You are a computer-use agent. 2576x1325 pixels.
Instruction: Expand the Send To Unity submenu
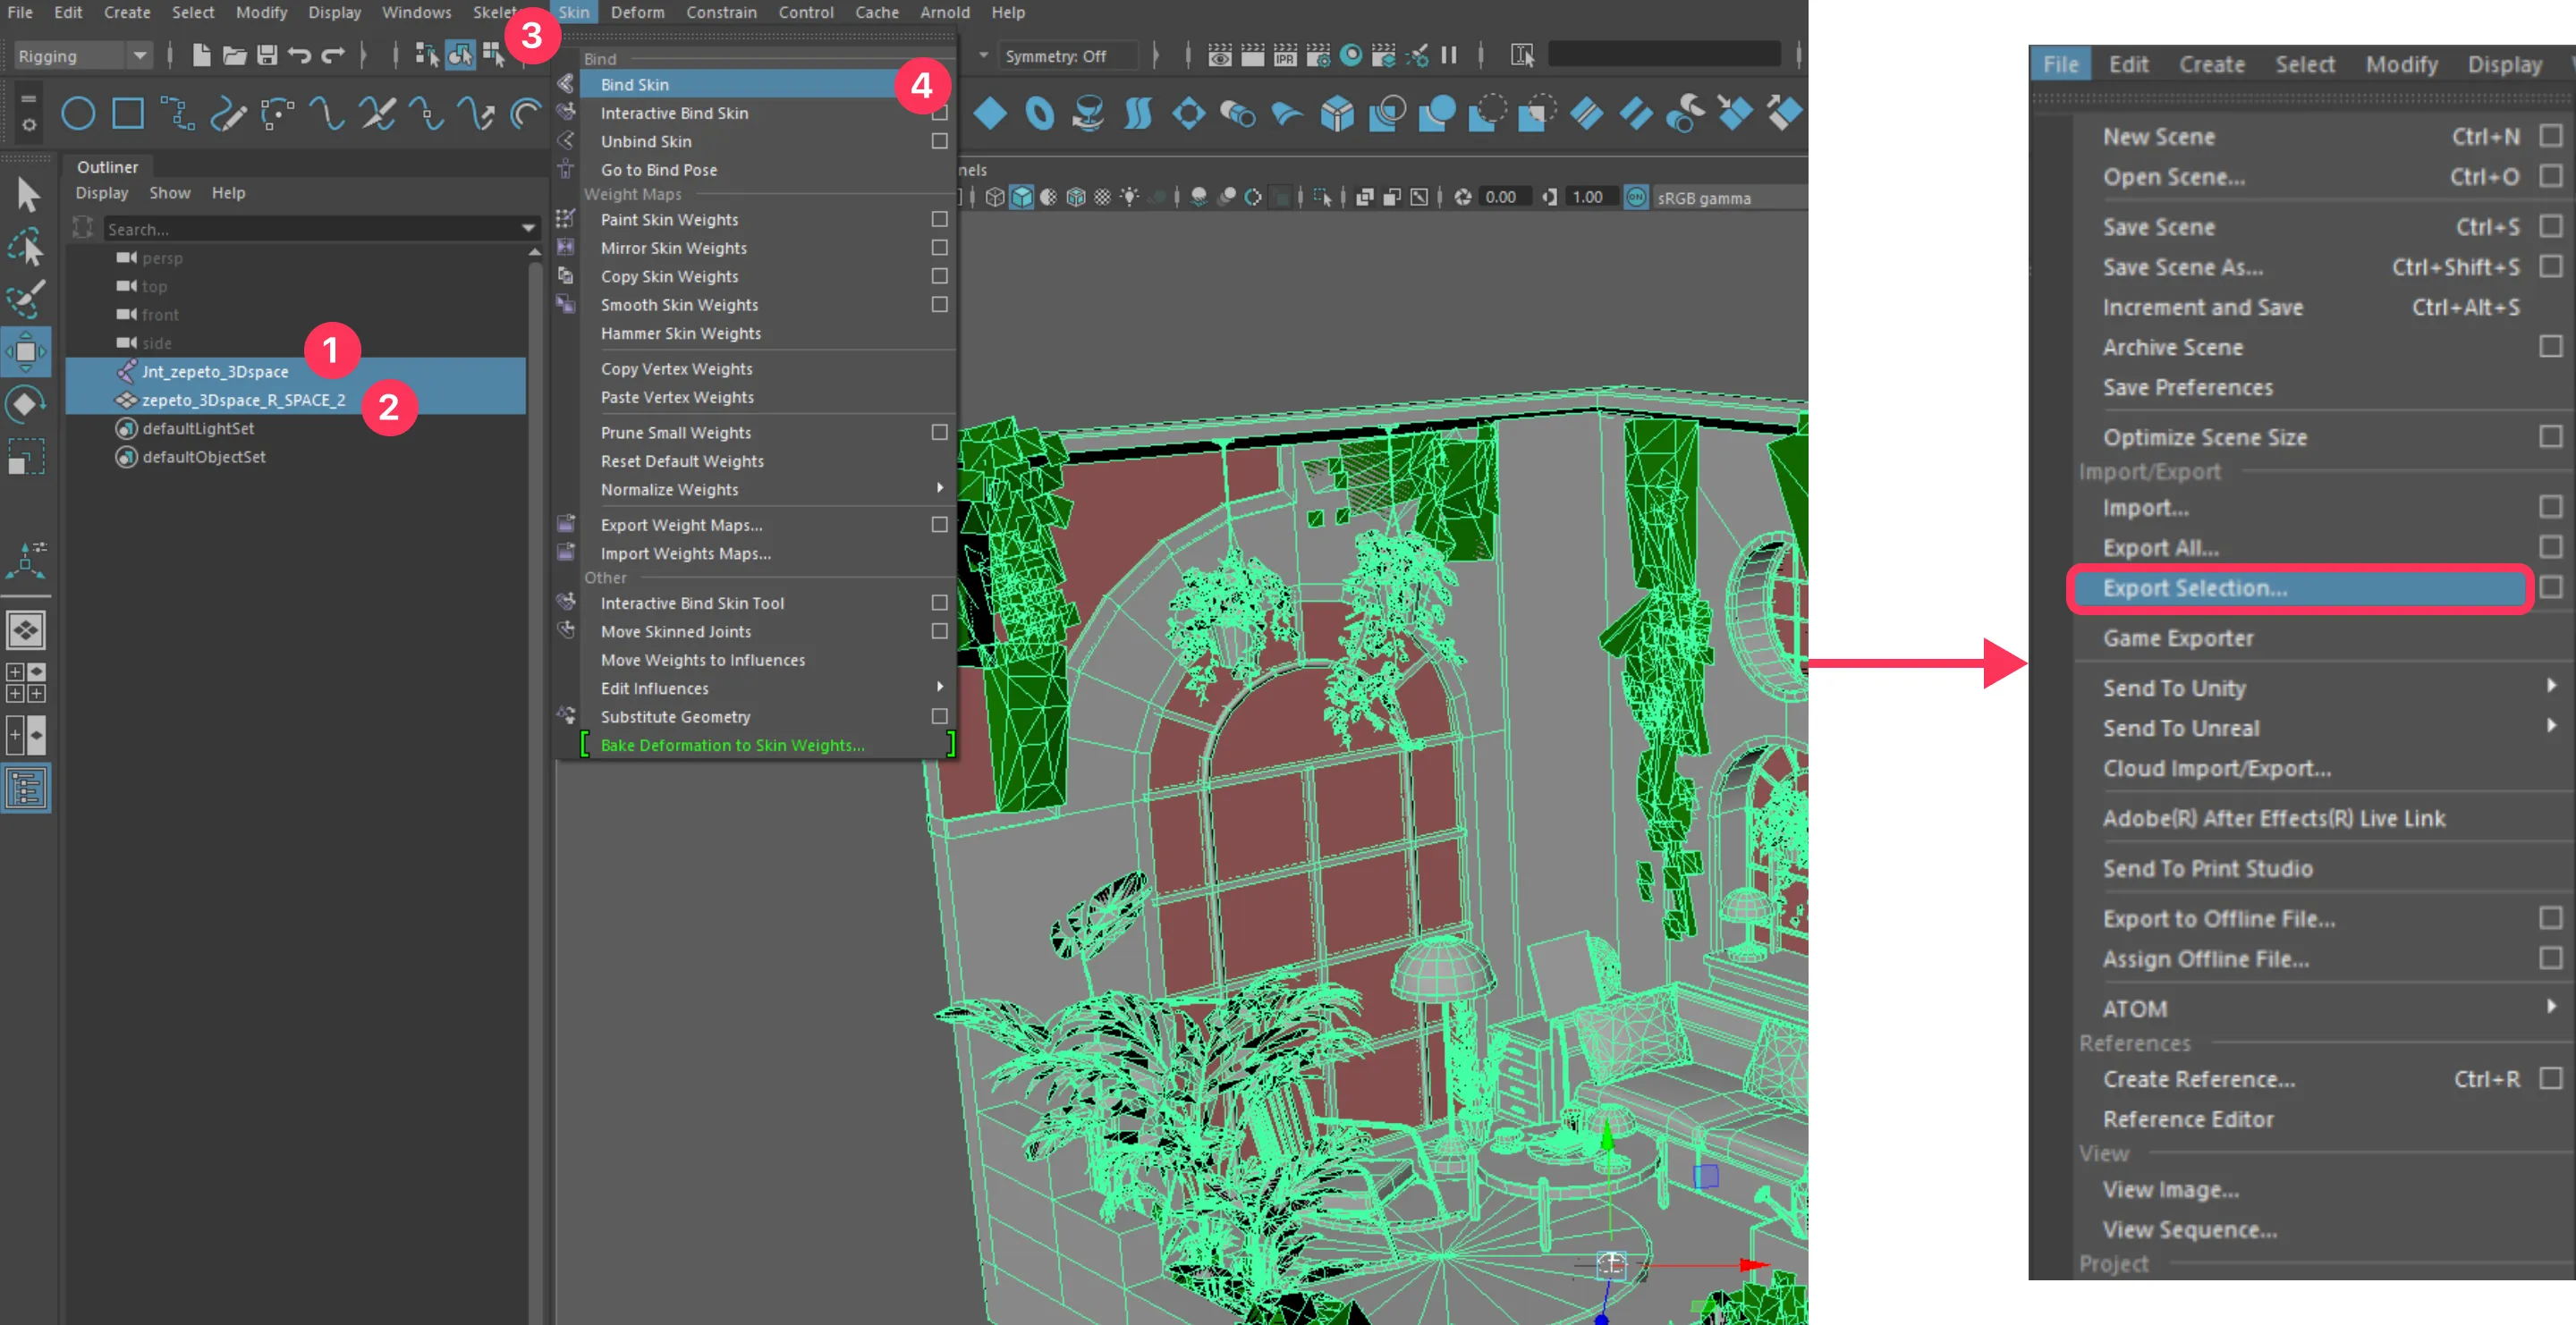click(2551, 686)
